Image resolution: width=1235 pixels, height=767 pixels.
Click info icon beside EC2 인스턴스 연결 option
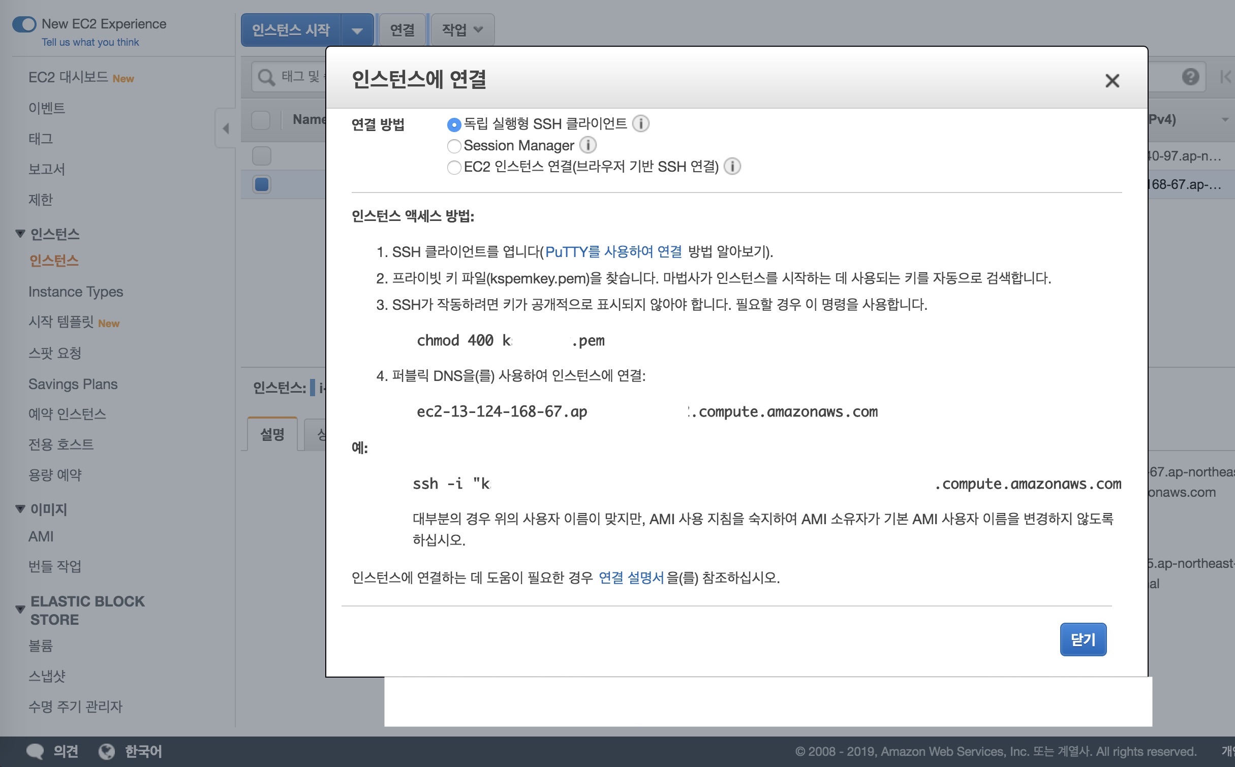(x=732, y=166)
